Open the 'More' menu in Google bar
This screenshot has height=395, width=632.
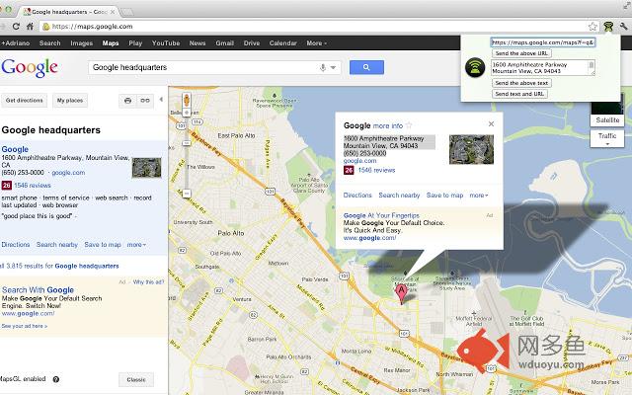pos(316,43)
